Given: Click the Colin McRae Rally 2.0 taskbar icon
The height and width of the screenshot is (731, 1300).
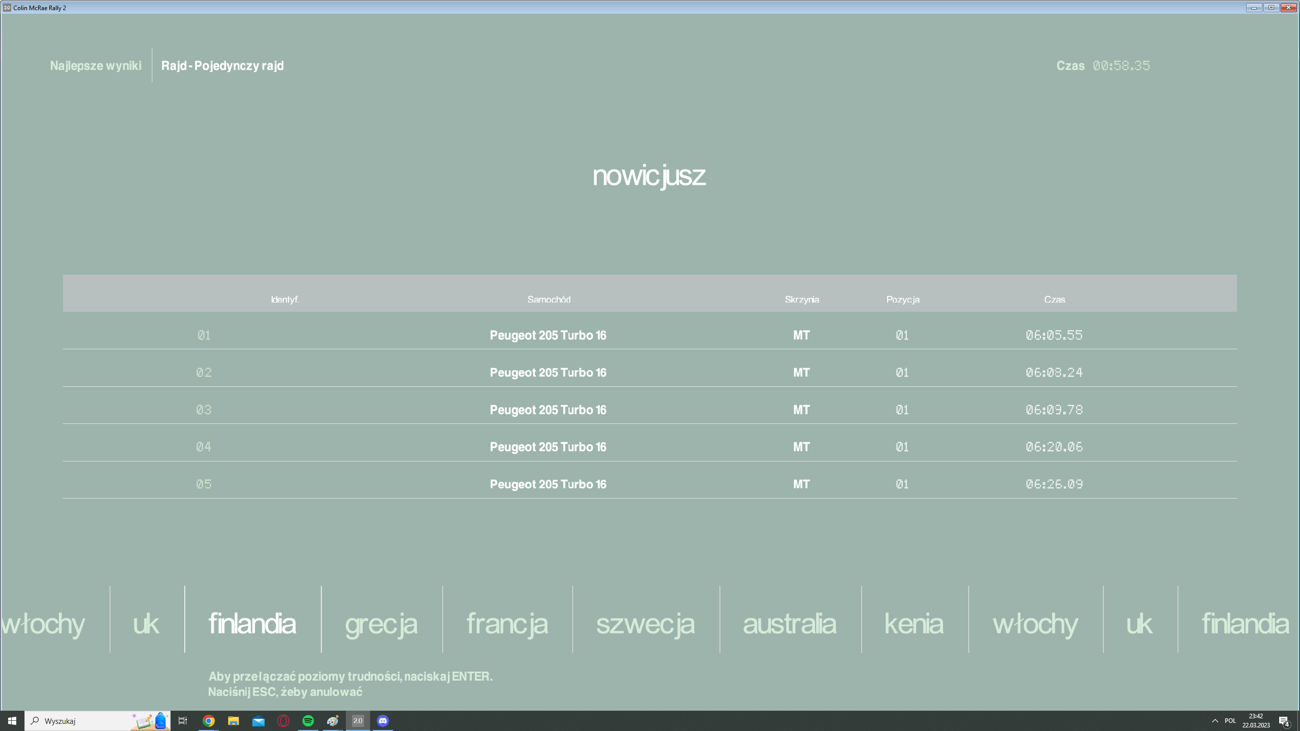Looking at the screenshot, I should pyautogui.click(x=358, y=721).
